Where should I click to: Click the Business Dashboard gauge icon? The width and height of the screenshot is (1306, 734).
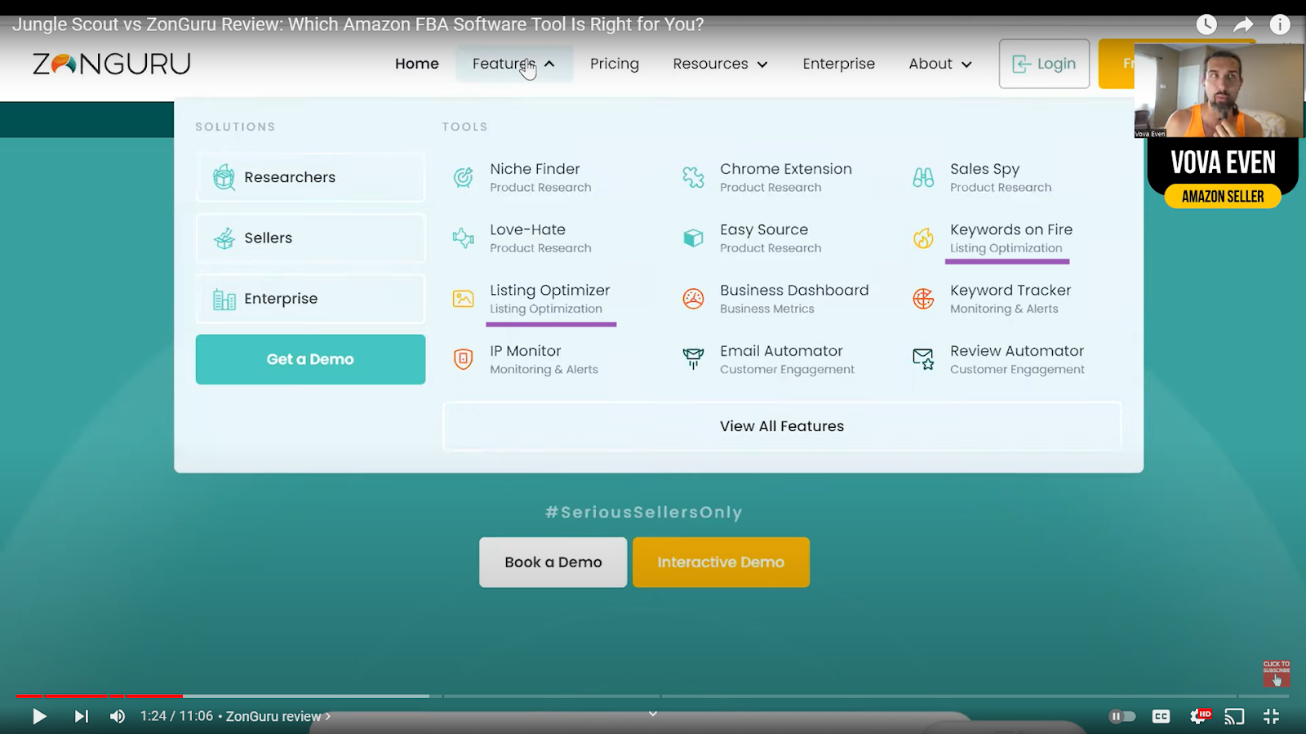pos(693,299)
